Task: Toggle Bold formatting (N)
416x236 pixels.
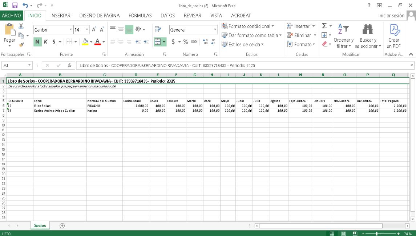Action: tap(37, 42)
